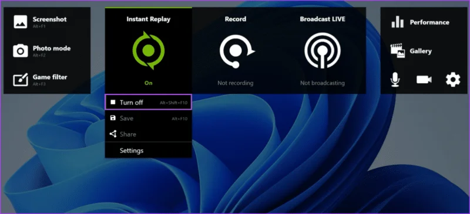Image resolution: width=470 pixels, height=214 pixels.
Task: Click the green Instant Replay icon
Action: point(149,50)
